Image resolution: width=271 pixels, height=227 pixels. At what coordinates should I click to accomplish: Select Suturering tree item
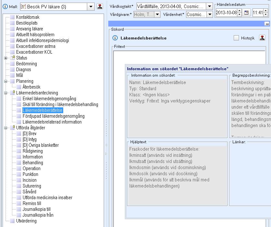point(32,186)
